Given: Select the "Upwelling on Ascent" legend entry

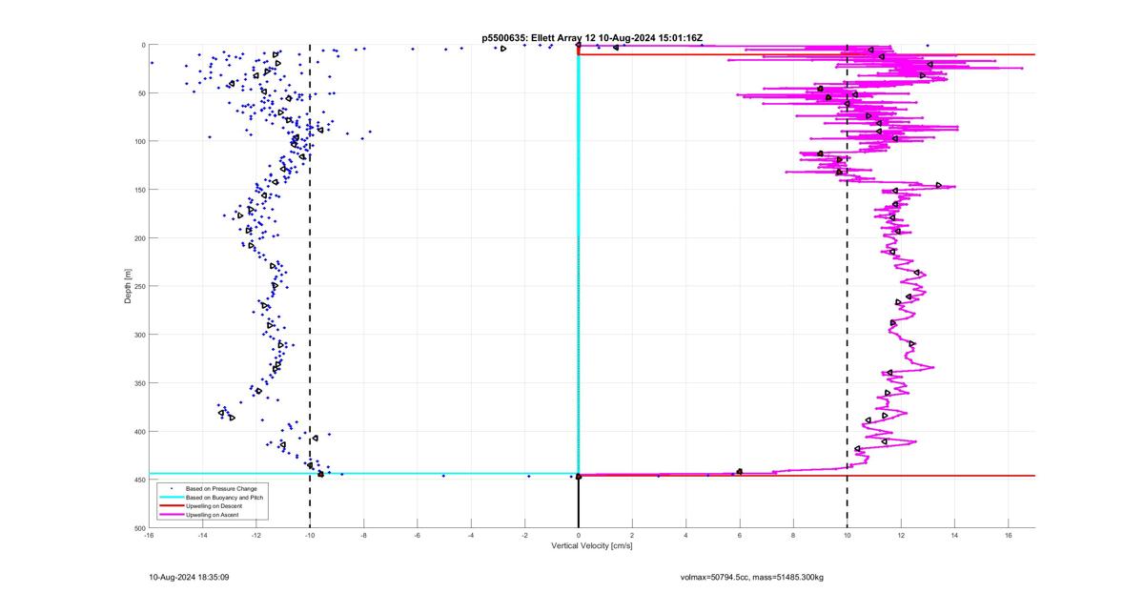Looking at the screenshot, I should pos(214,515).
